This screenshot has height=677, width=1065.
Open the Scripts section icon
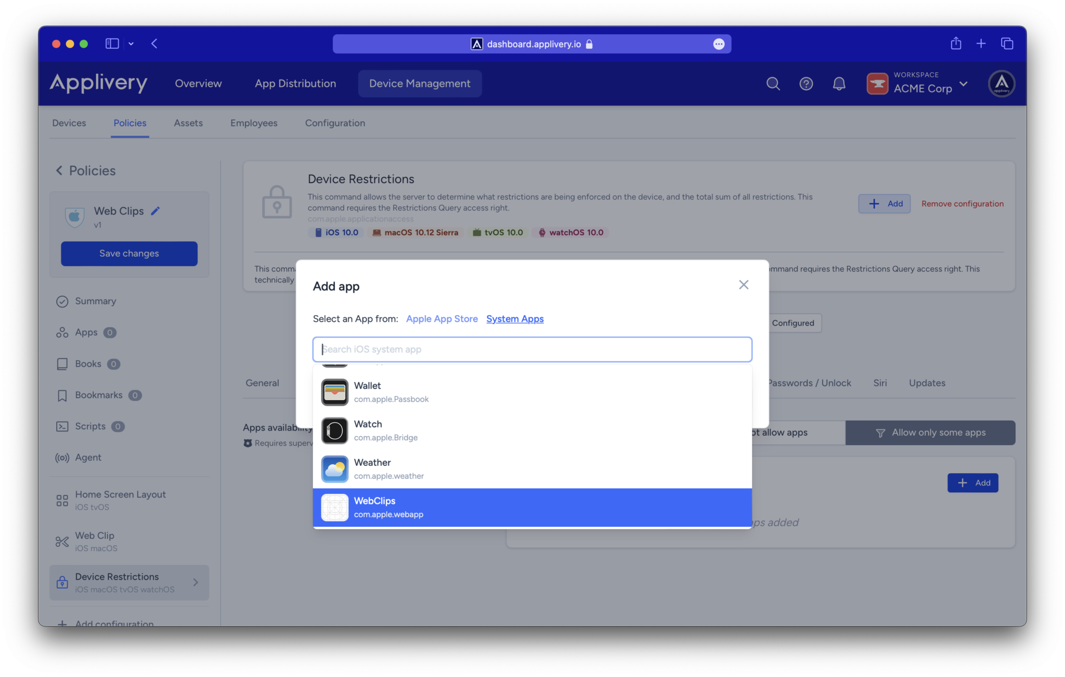tap(62, 426)
